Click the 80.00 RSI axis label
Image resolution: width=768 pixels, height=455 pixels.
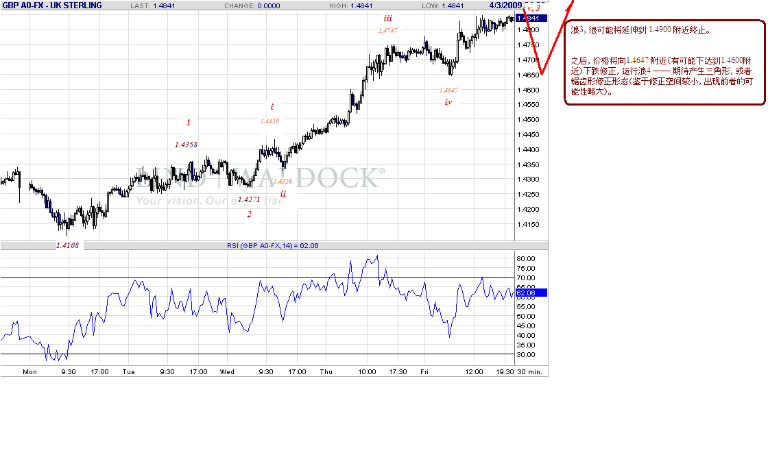point(526,259)
